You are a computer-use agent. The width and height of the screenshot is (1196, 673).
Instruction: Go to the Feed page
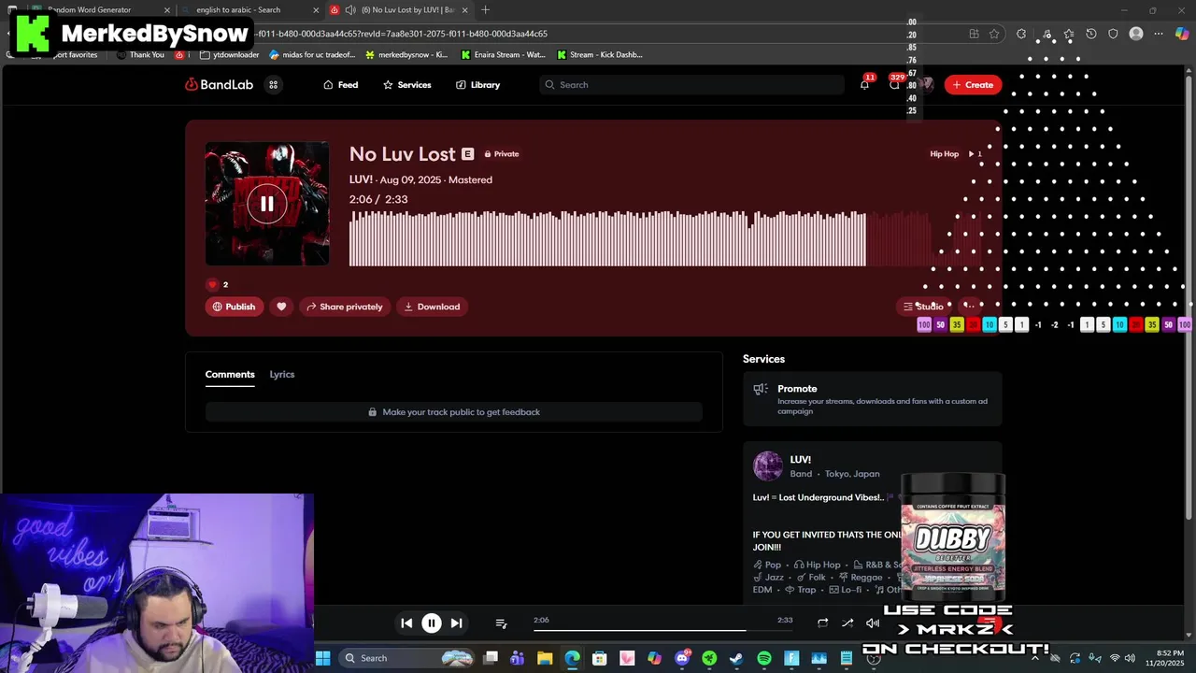pos(340,84)
